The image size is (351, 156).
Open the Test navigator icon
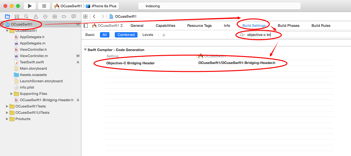tap(45, 16)
